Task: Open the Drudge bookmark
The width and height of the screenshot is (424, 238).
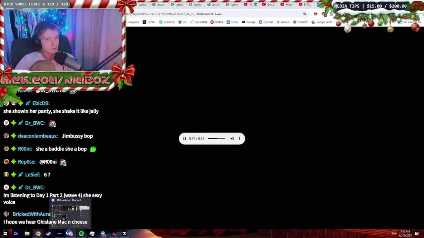Action: tap(248, 22)
